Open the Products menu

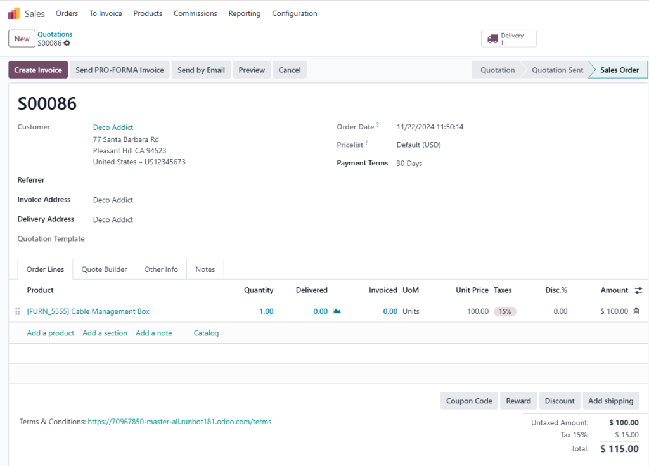(x=148, y=13)
